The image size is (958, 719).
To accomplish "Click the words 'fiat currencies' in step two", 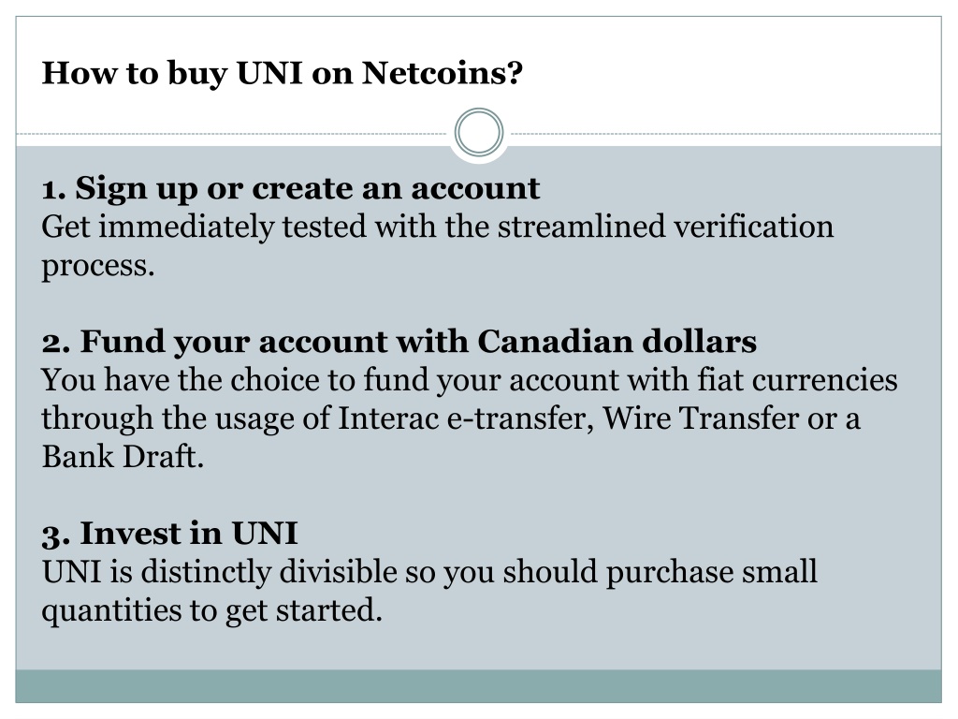I will click(797, 380).
